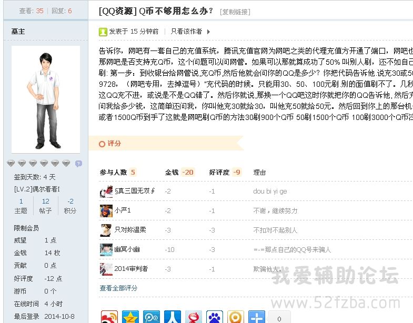
Task: Click rating reason 不谢，继续努力
Action: pyautogui.click(x=275, y=211)
